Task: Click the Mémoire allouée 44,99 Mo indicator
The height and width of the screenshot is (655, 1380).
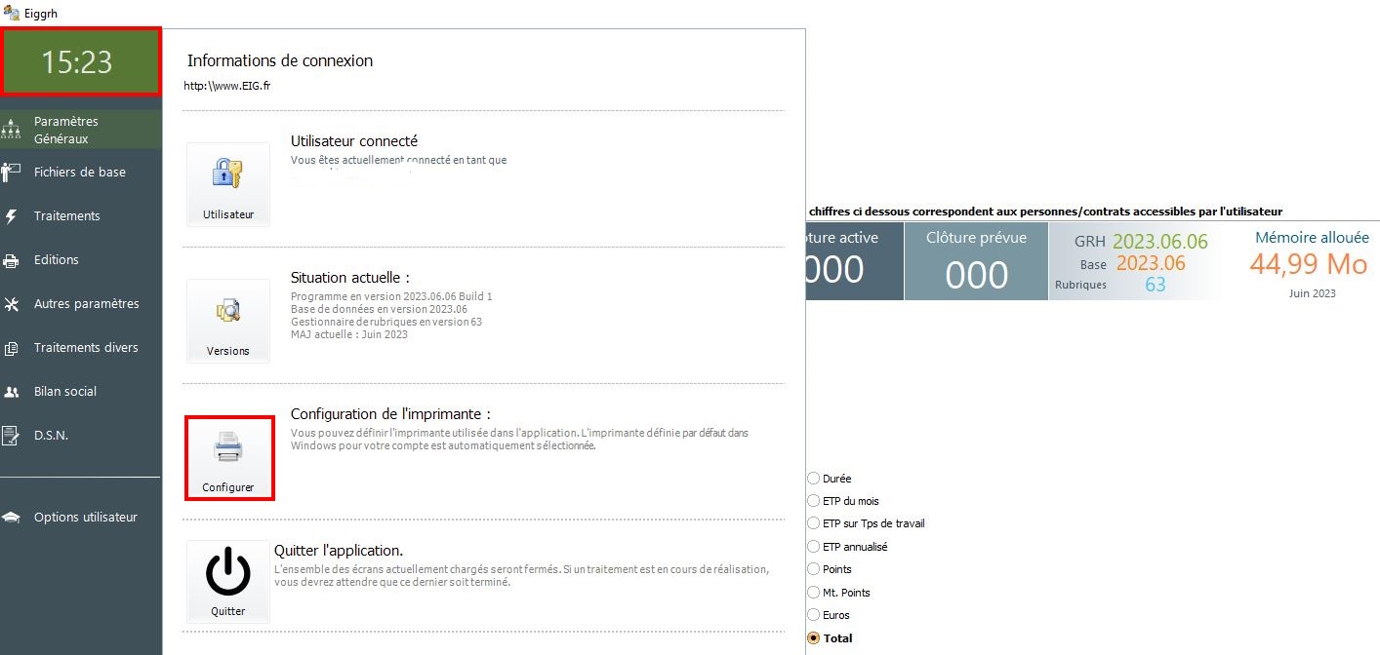Action: [x=1311, y=261]
